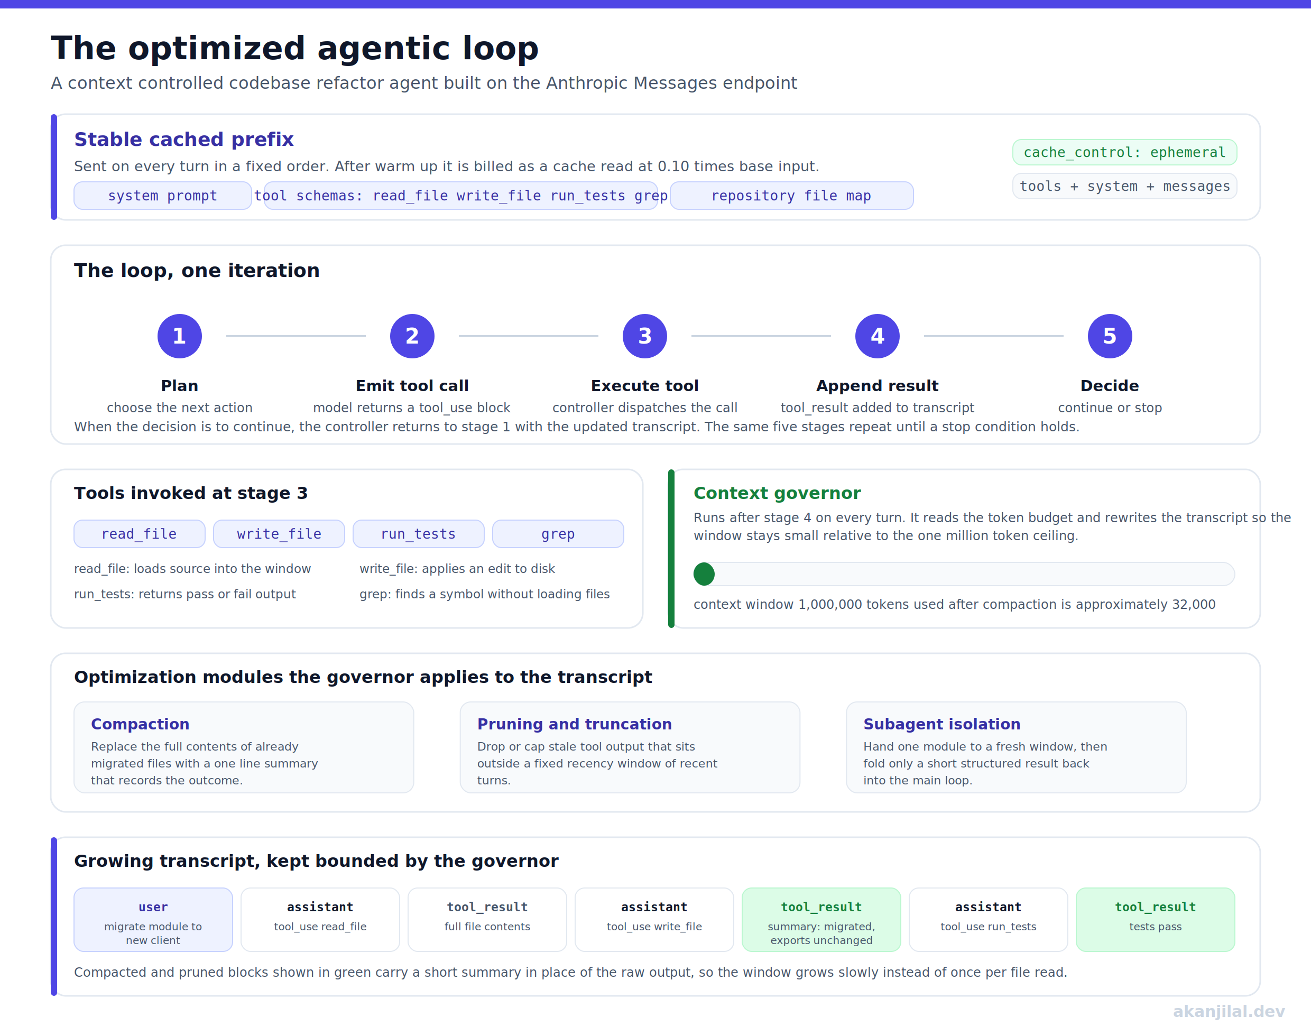Click 'tool_result added to transcript' caption
This screenshot has height=1036, width=1311.
[x=877, y=408]
